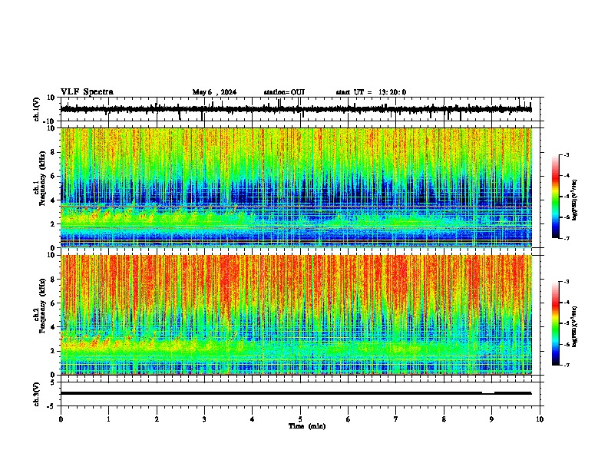Click the ch.1 waveform trace panel
This screenshot has height=470, width=608.
point(300,109)
